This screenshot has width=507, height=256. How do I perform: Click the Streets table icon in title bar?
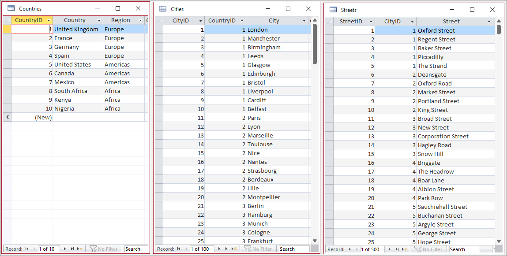(333, 10)
